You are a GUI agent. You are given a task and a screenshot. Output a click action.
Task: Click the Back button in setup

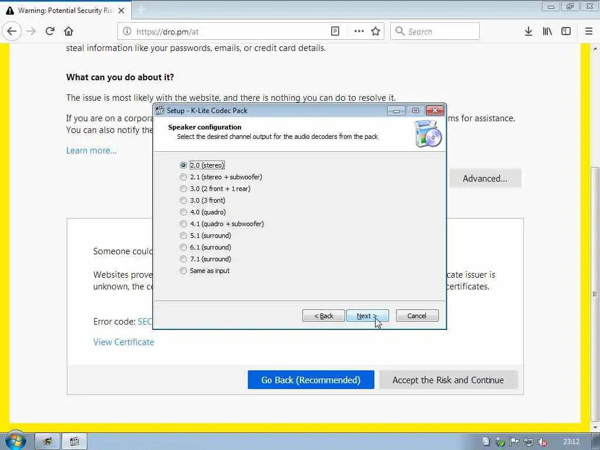coord(323,316)
